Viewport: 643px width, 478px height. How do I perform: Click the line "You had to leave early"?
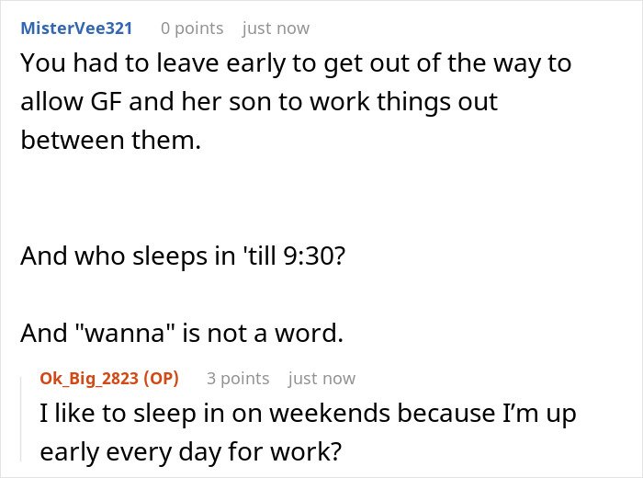295,63
